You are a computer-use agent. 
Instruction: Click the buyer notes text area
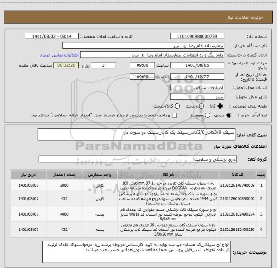tap(137, 252)
